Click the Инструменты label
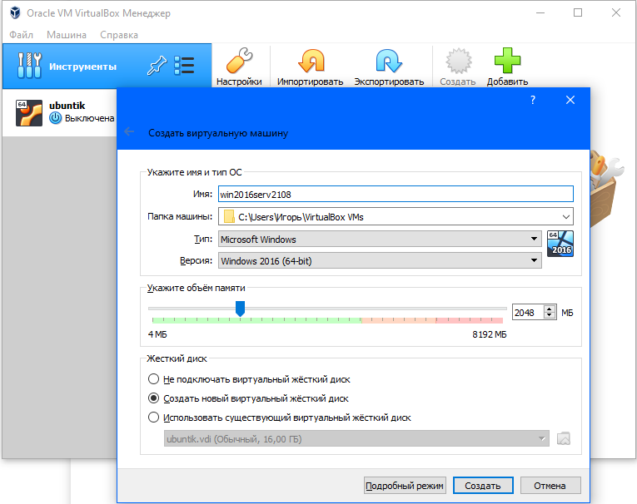637x504 pixels. pos(83,67)
